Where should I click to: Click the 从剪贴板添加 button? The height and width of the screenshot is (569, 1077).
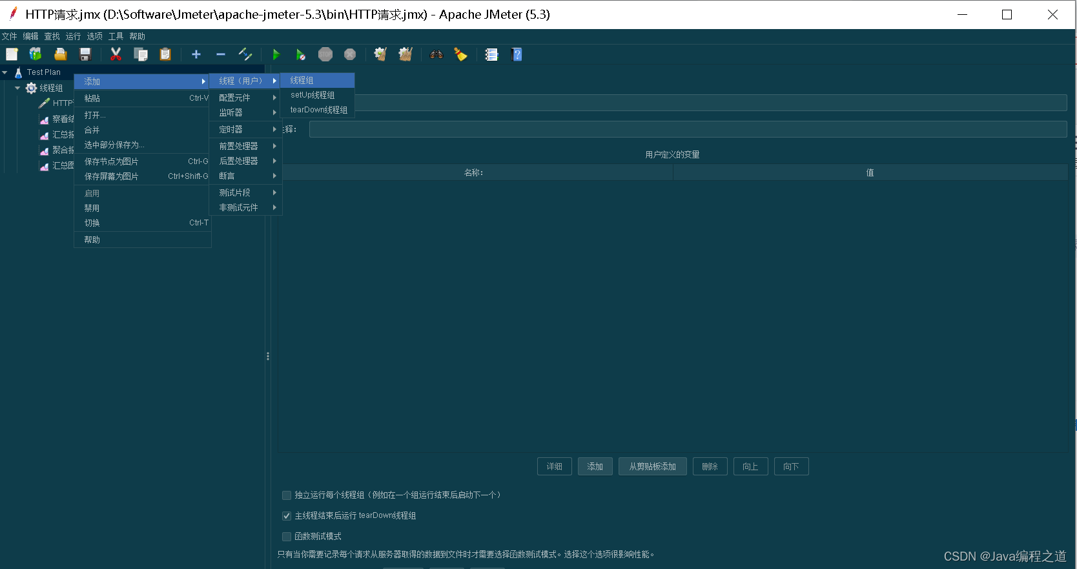click(x=653, y=466)
